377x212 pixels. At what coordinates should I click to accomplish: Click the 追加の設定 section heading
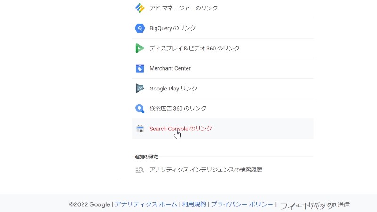[x=146, y=157]
